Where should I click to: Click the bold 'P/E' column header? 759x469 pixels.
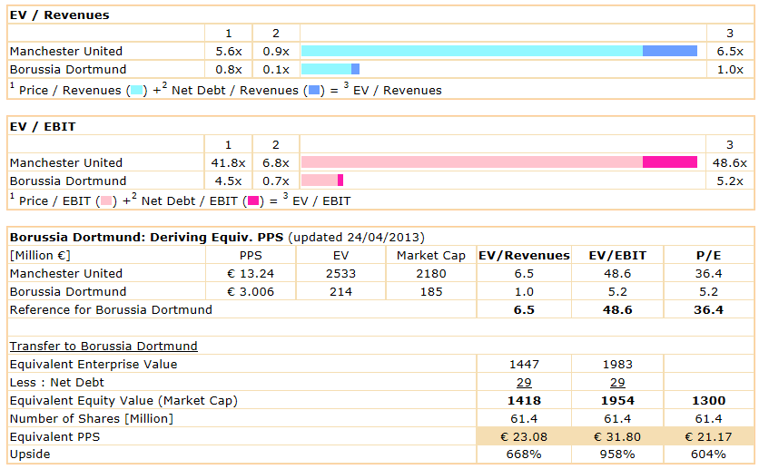point(709,255)
